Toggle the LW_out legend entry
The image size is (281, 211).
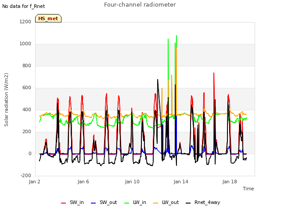click(166, 202)
